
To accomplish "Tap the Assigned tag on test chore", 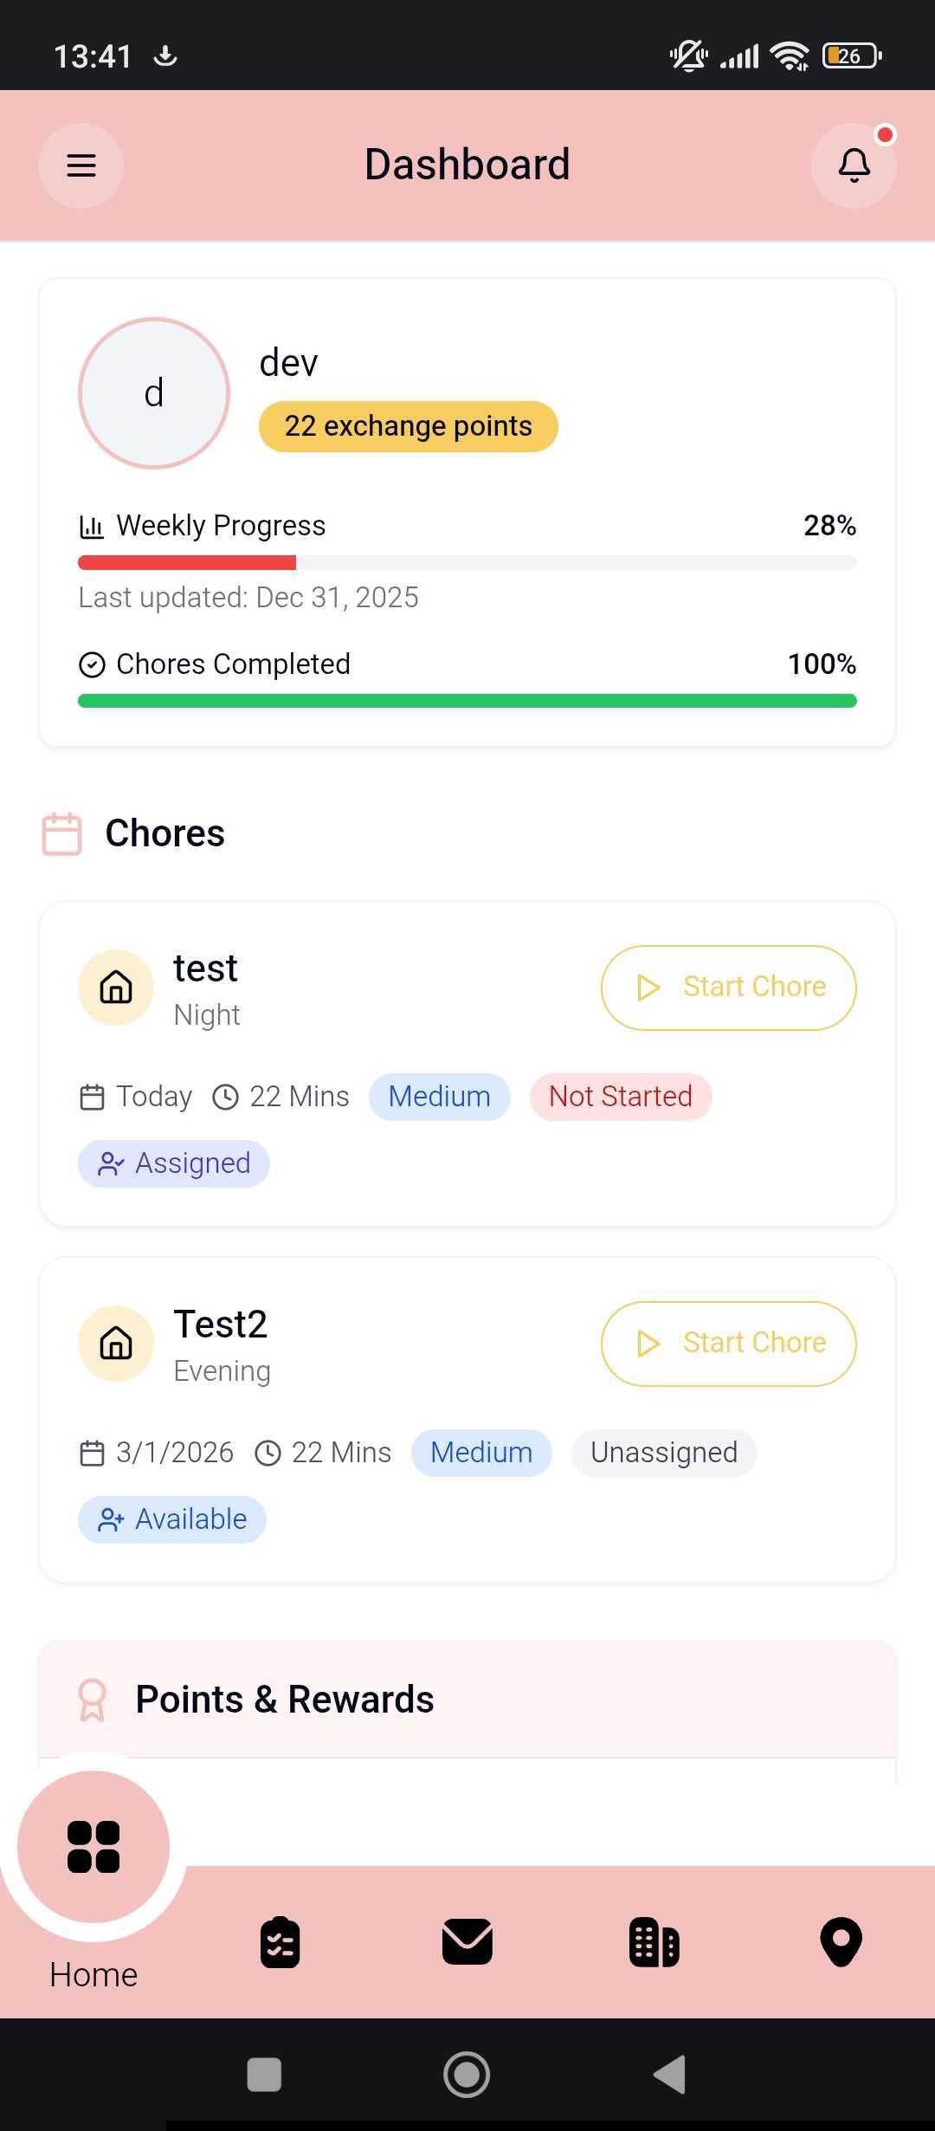I will [x=174, y=1163].
